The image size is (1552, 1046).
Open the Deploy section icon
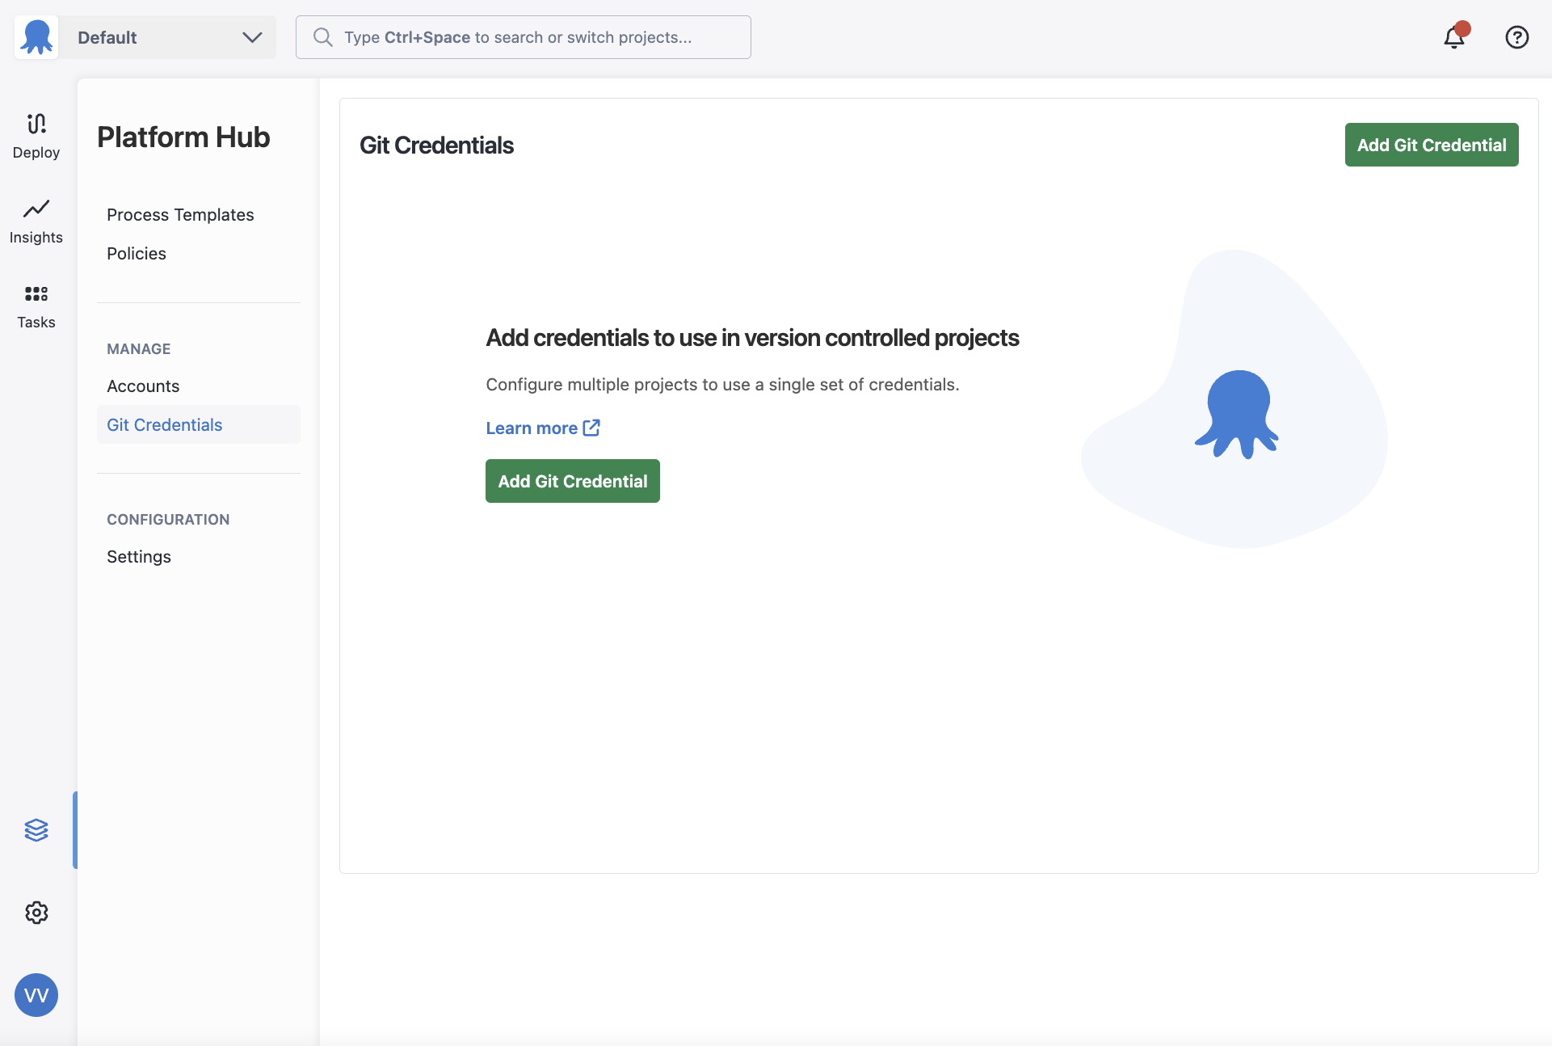click(36, 124)
